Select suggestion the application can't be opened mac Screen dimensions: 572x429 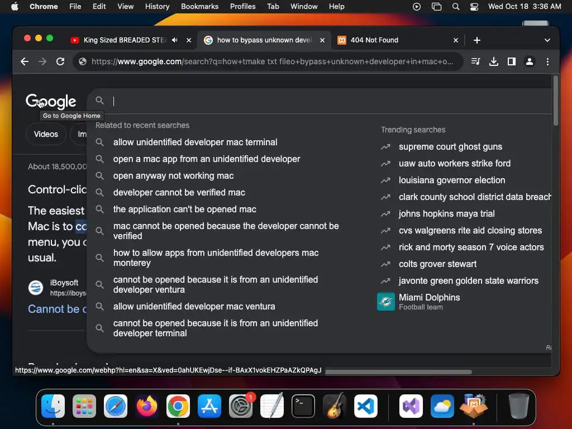[x=184, y=209]
